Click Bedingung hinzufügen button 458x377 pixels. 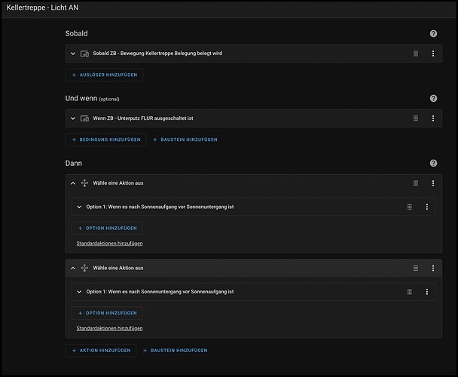click(106, 139)
